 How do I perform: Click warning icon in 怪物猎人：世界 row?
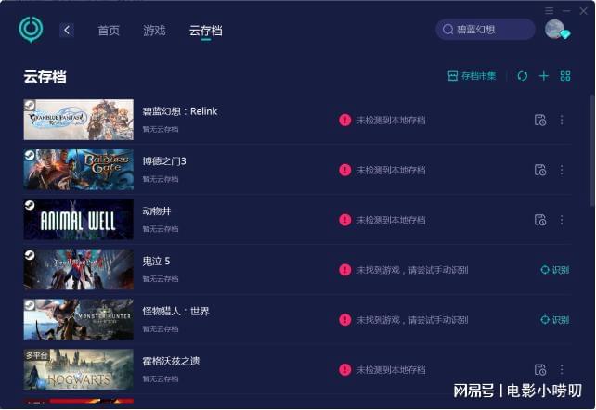click(344, 320)
